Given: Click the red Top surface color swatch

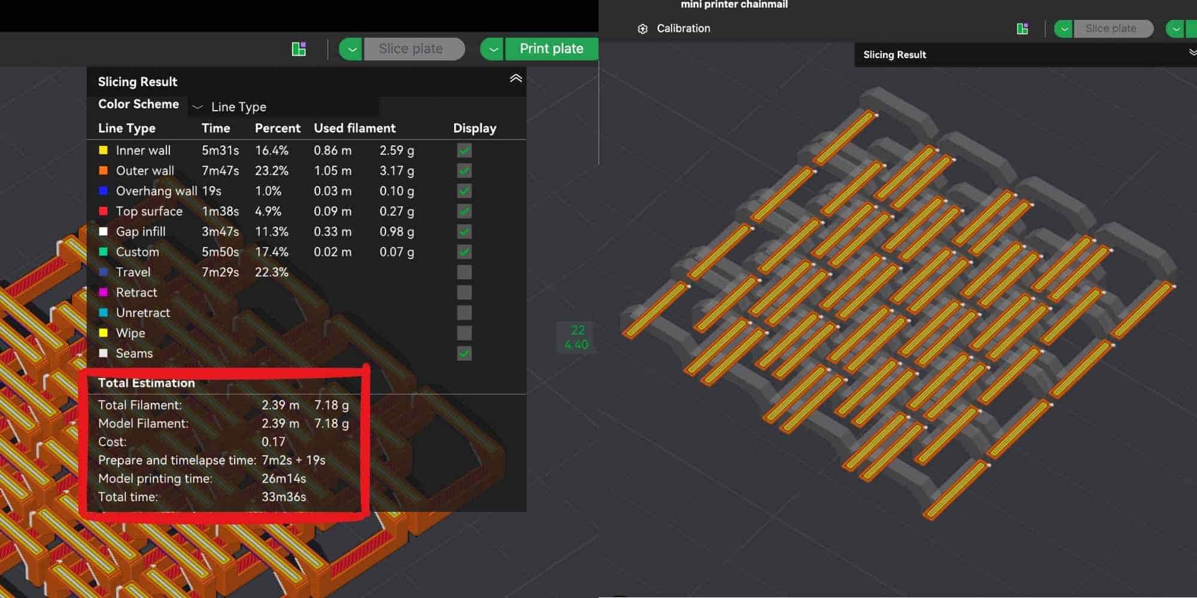Looking at the screenshot, I should pos(103,212).
